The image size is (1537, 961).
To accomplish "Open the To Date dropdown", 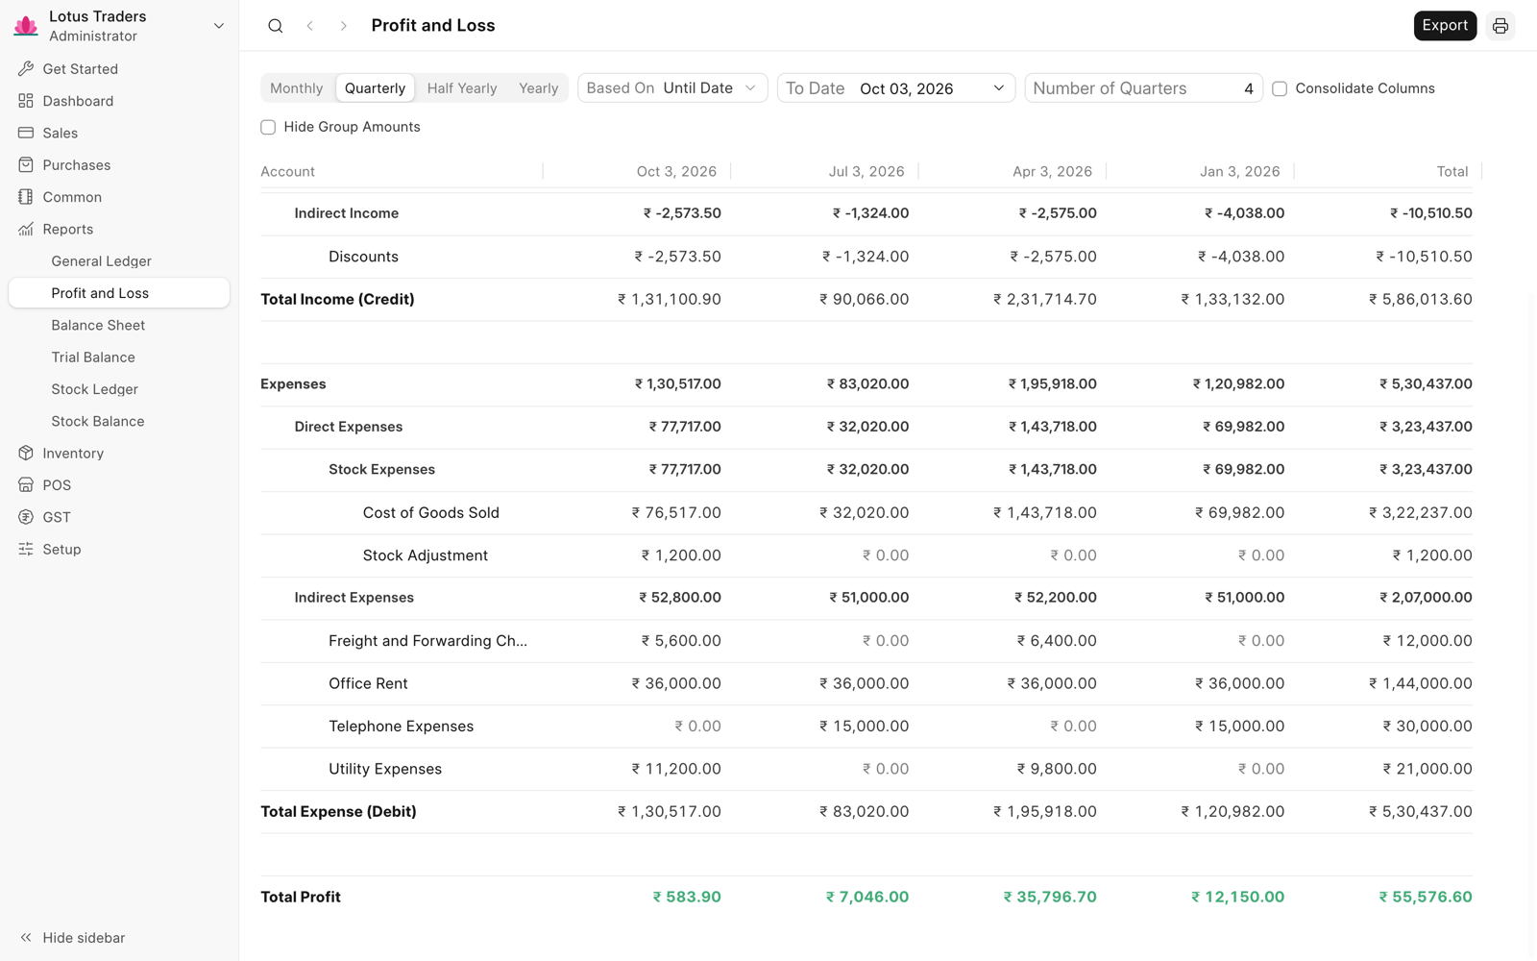I will click(896, 88).
